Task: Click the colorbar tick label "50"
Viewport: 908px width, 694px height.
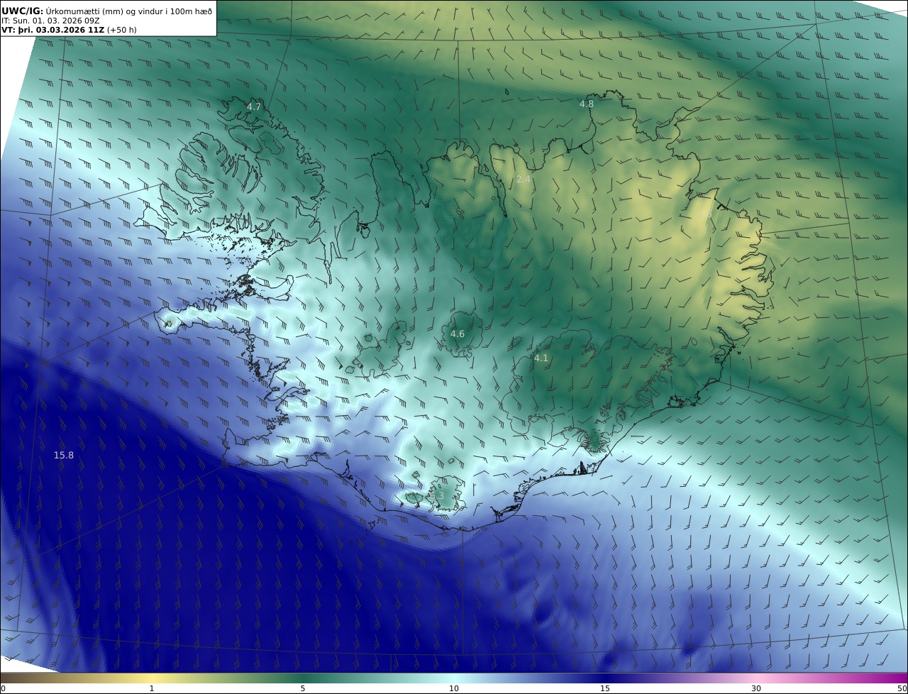Action: (902, 688)
